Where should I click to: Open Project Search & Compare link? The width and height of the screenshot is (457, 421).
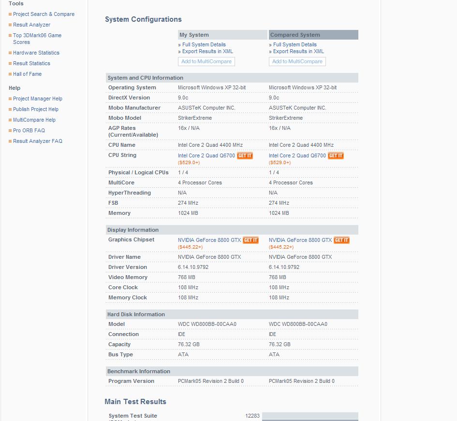pos(44,14)
